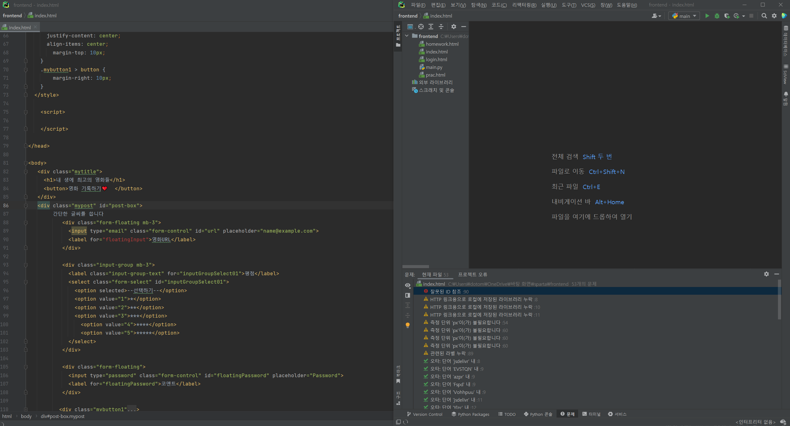
Task: Open the 편집(E) menu
Action: [438, 5]
